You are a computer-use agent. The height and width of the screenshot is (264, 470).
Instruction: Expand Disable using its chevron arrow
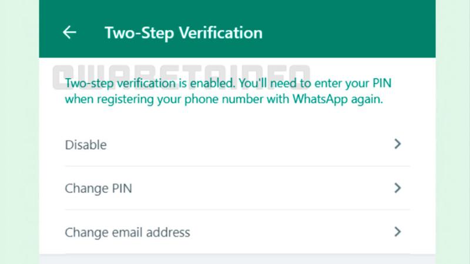398,144
